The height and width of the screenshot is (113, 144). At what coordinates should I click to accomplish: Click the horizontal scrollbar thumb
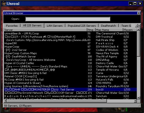57,101
